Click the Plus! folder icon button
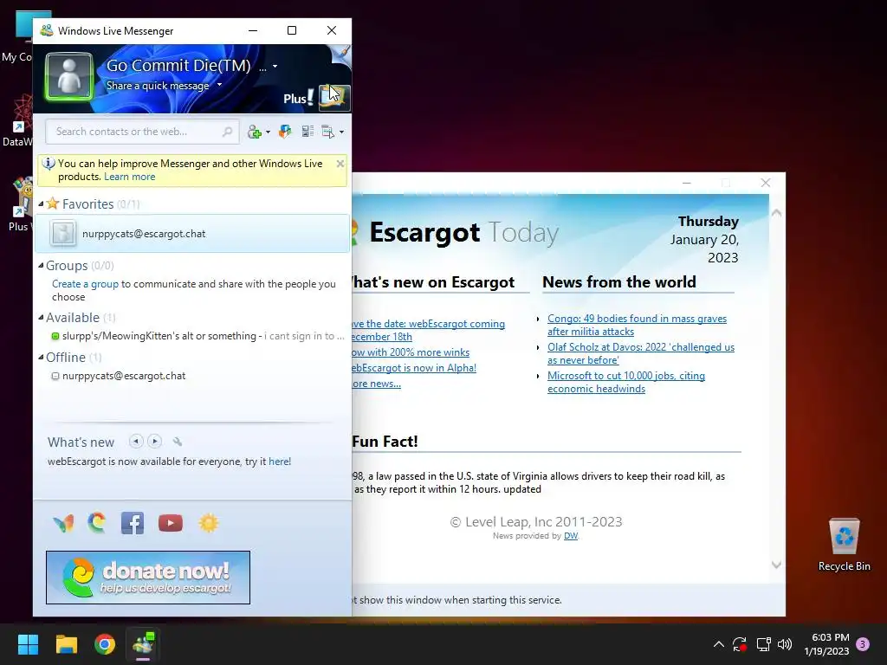The height and width of the screenshot is (665, 887). 333,97
